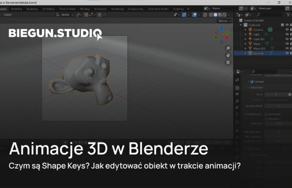292x188 pixels.
Task: Toggle the camera view icon
Action: [x=228, y=62]
